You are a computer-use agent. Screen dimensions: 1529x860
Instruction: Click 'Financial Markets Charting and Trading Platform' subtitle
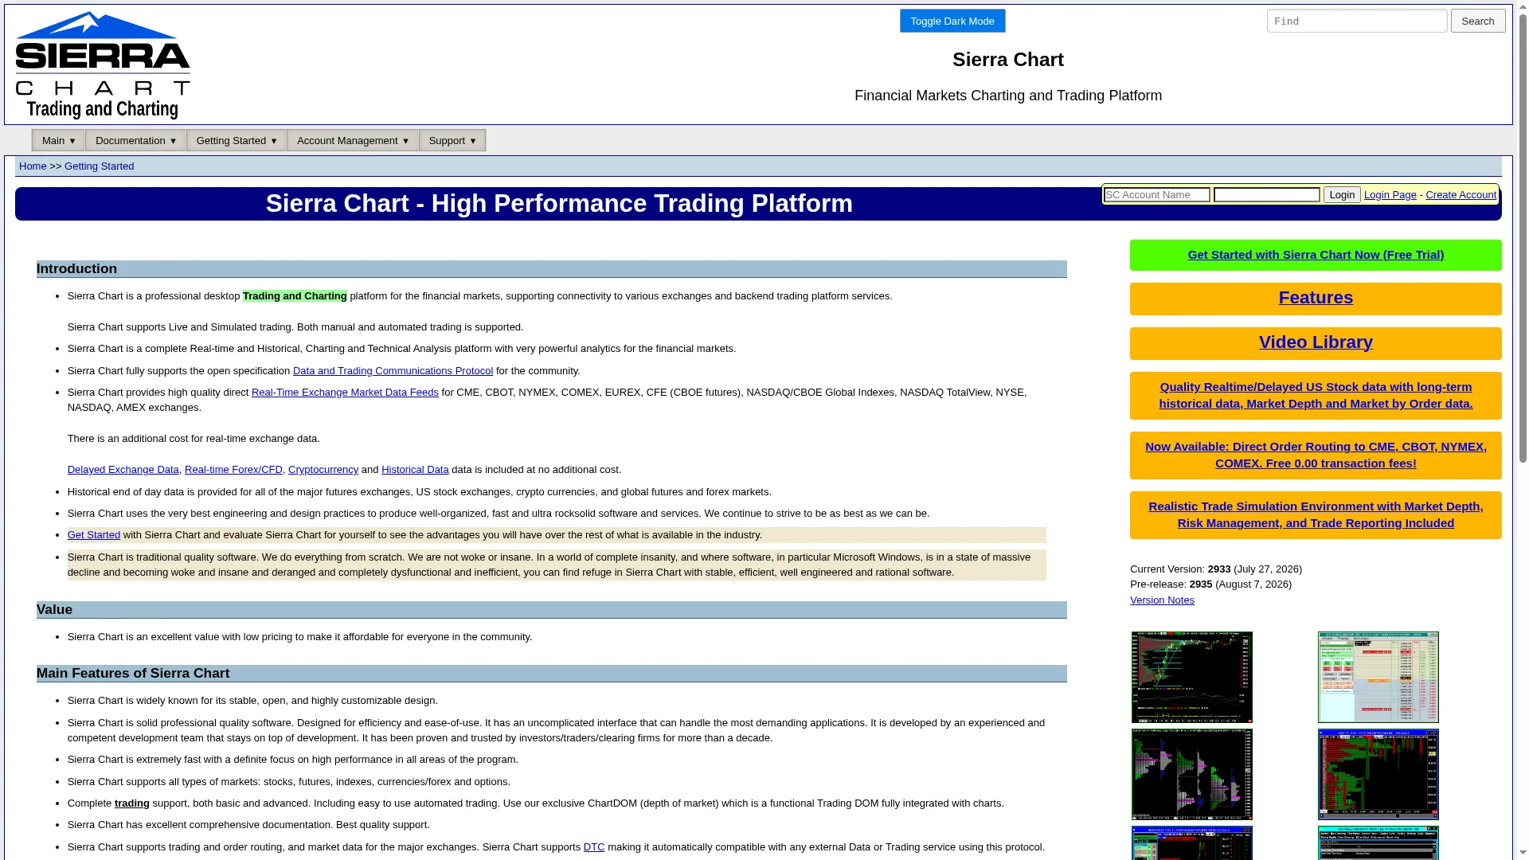click(1008, 96)
